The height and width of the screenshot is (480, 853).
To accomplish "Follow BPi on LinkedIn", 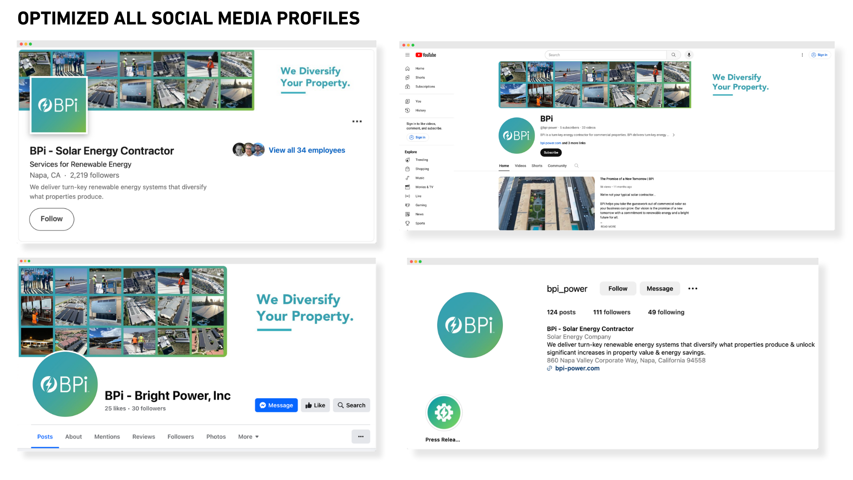I will click(x=52, y=219).
